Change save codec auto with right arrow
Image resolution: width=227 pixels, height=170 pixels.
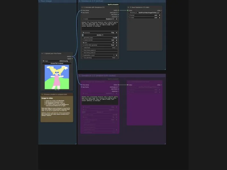(160, 18)
